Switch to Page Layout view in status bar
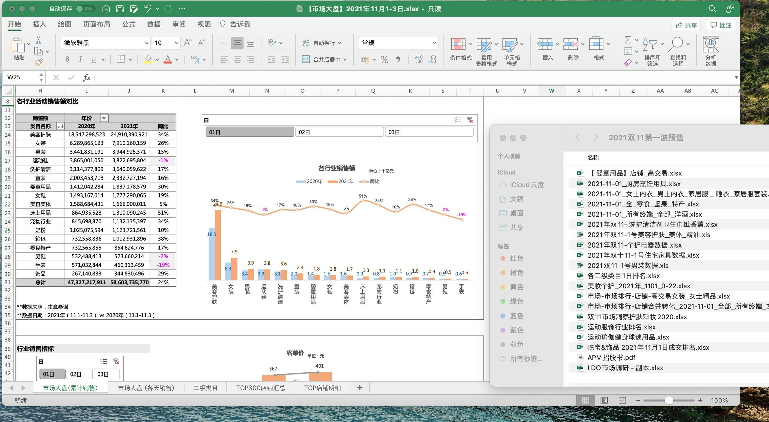The width and height of the screenshot is (769, 422). (x=604, y=400)
